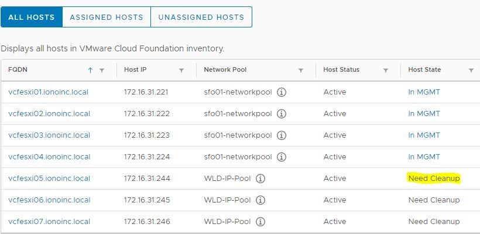Viewport: 480px width, 234px height.
Task: Click highlighted Need Cleanup state for vcfesxi05
Action: pos(434,179)
